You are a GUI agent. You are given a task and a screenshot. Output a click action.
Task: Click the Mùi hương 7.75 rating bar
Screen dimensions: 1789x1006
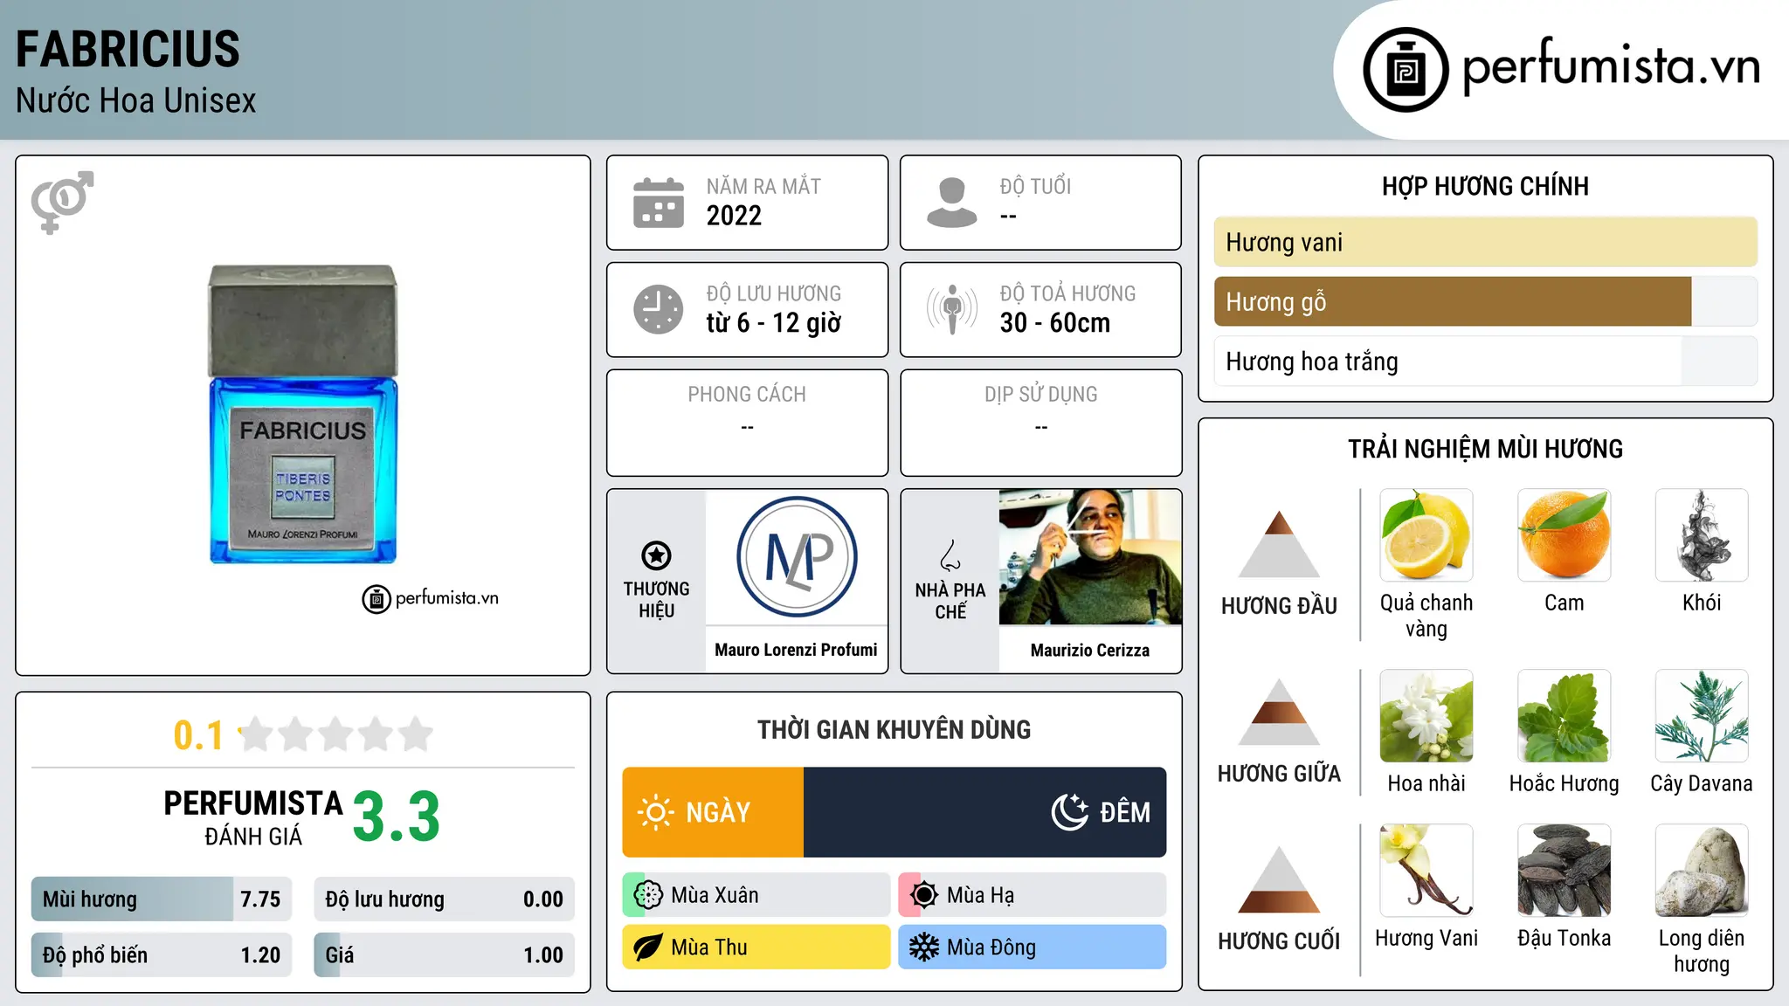click(x=162, y=899)
